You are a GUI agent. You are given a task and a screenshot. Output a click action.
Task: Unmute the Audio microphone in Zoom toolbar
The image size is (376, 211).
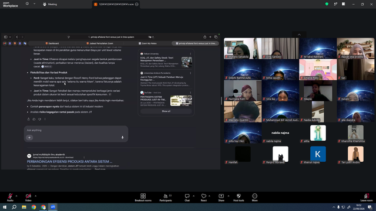(10, 197)
